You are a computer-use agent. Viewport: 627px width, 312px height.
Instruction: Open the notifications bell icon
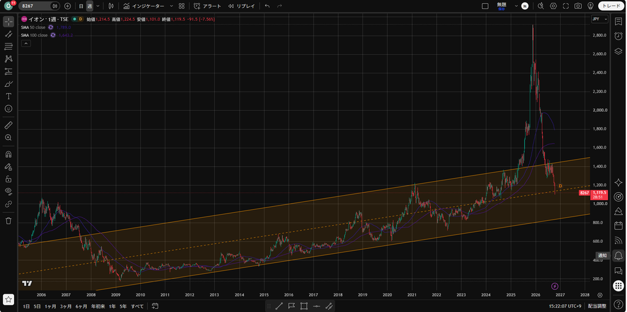click(x=618, y=255)
